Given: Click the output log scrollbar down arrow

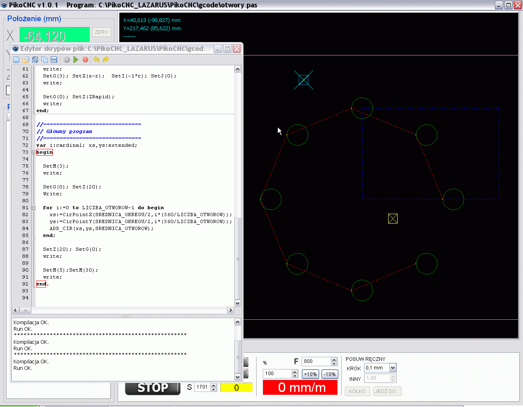Looking at the screenshot, I should click(x=238, y=377).
